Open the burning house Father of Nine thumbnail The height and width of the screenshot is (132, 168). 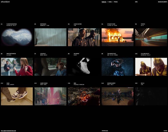click(x=117, y=37)
